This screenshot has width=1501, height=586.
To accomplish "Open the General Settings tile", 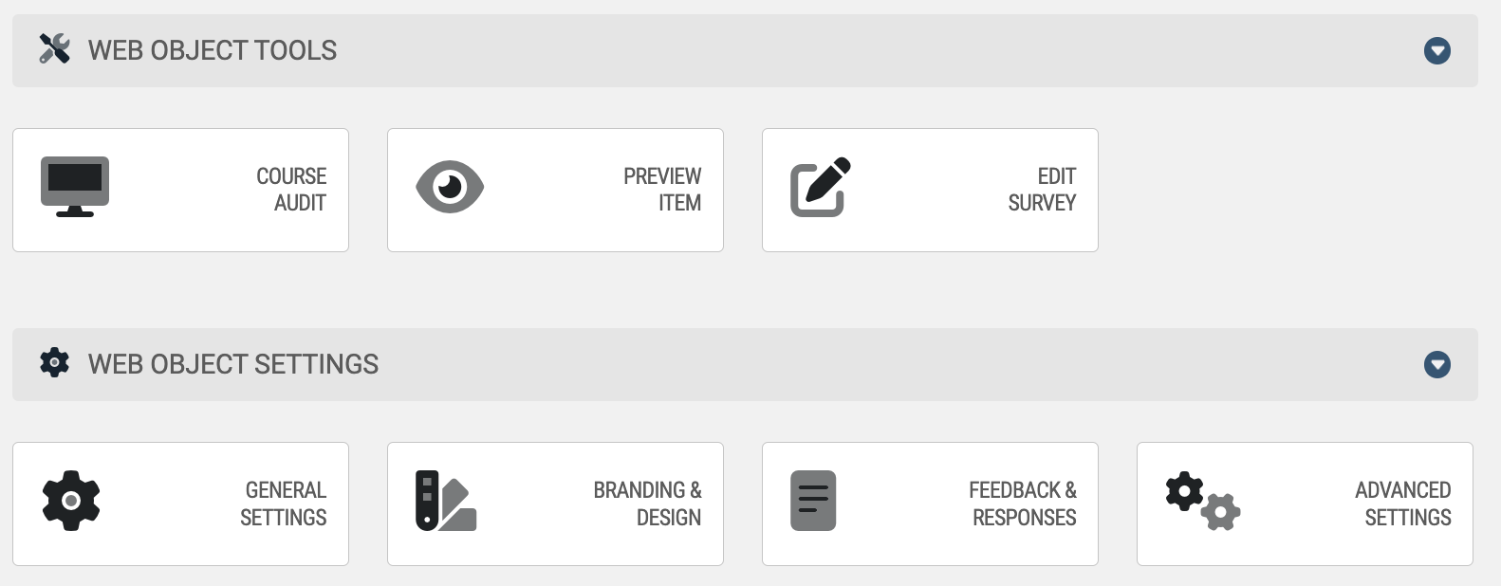I will coord(180,504).
